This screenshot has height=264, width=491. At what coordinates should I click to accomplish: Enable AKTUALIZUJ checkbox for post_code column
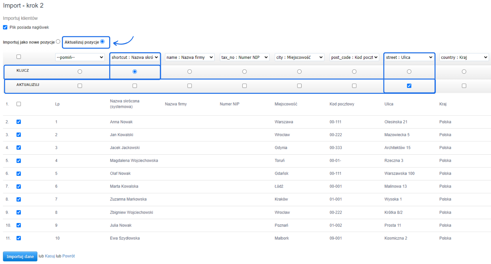(x=354, y=86)
